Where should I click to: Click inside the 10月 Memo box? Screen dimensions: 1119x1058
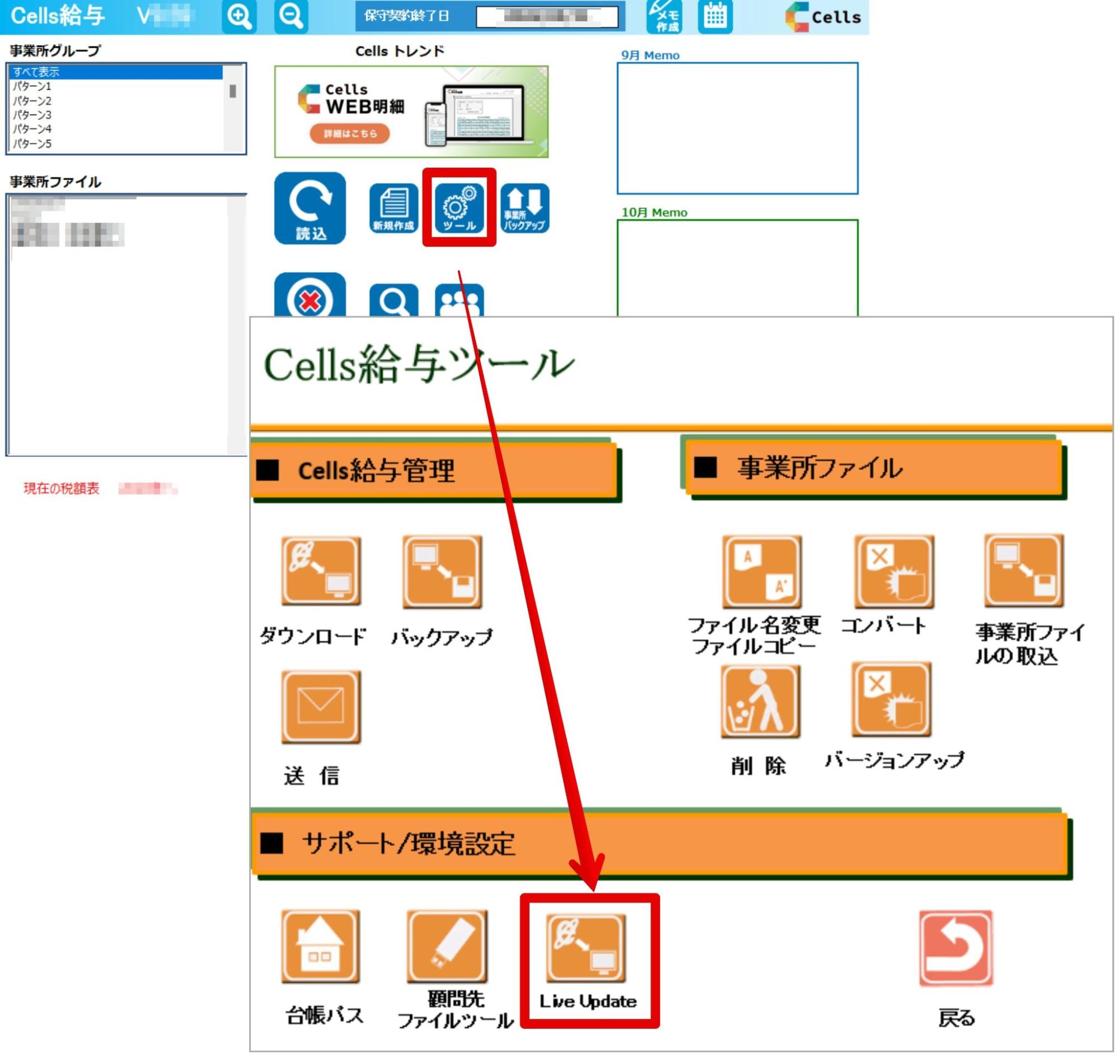(737, 268)
